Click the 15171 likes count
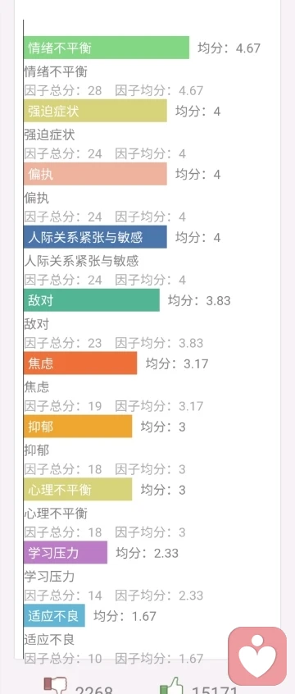This screenshot has width=295, height=694. pyautogui.click(x=214, y=690)
